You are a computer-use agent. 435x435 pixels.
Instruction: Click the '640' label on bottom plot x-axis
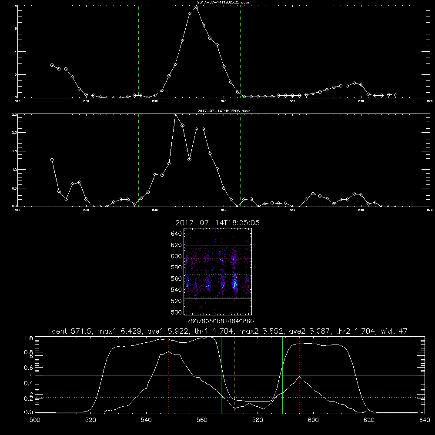click(x=425, y=420)
